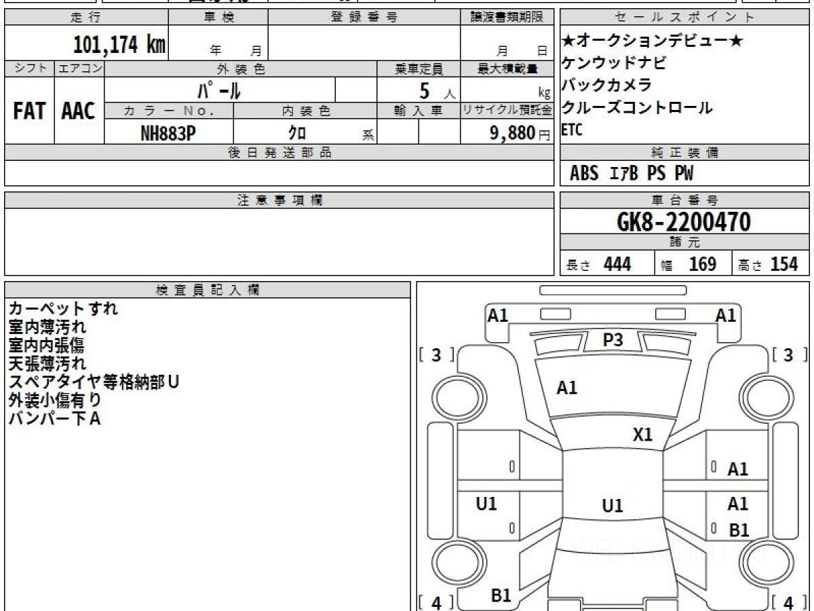Click the AAC air conditioner value
Viewport: 814px width, 611px height.
point(79,111)
